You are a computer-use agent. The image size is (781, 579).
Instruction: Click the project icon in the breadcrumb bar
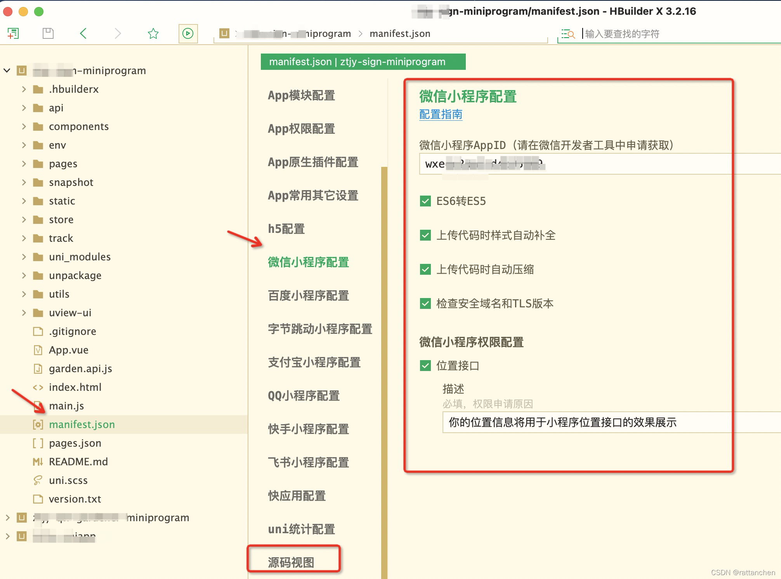(x=224, y=33)
